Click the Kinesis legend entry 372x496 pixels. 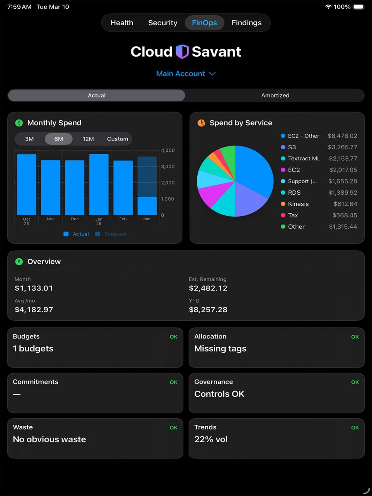319,204
